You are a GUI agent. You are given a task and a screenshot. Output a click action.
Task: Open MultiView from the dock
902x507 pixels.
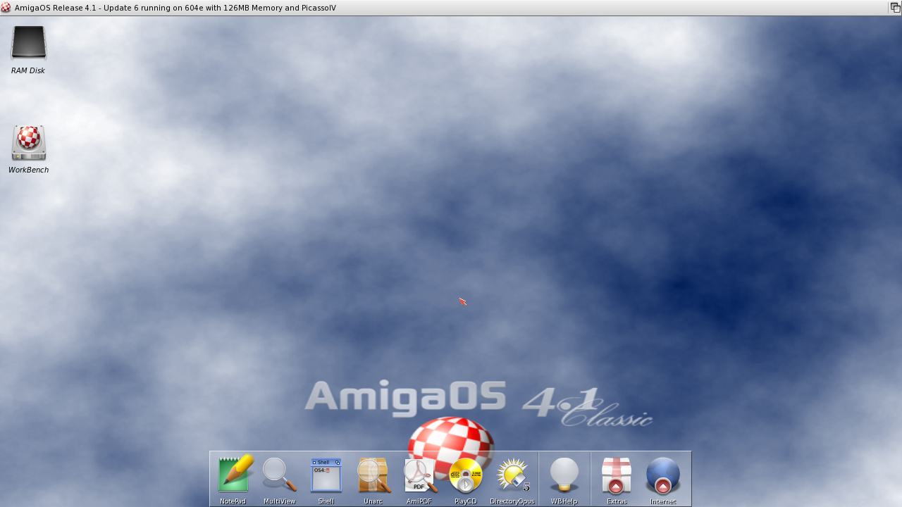pos(280,475)
